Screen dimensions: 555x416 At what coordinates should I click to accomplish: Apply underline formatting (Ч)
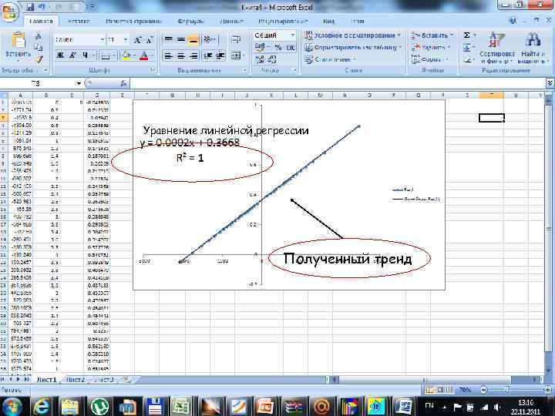click(x=85, y=55)
